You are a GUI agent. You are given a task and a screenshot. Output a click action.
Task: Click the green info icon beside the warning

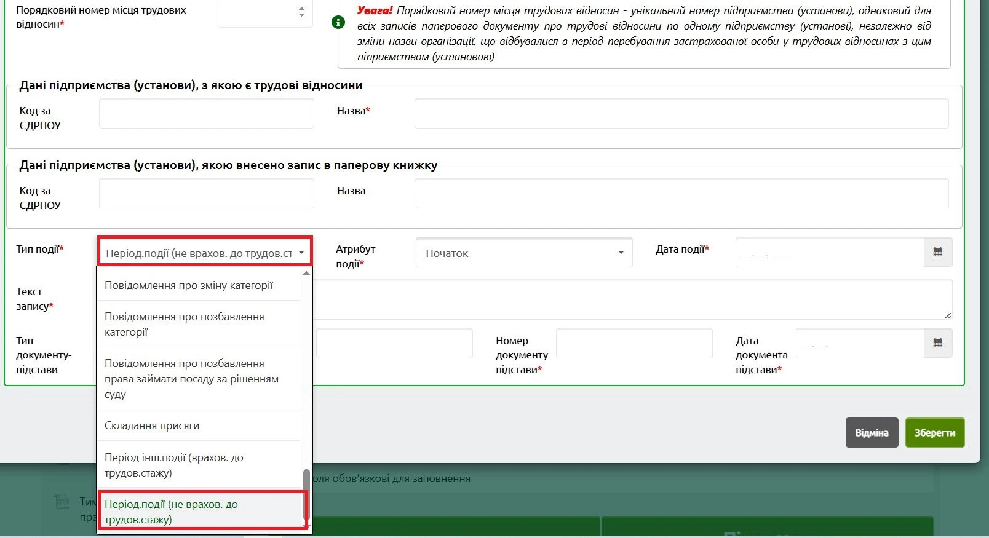point(338,22)
